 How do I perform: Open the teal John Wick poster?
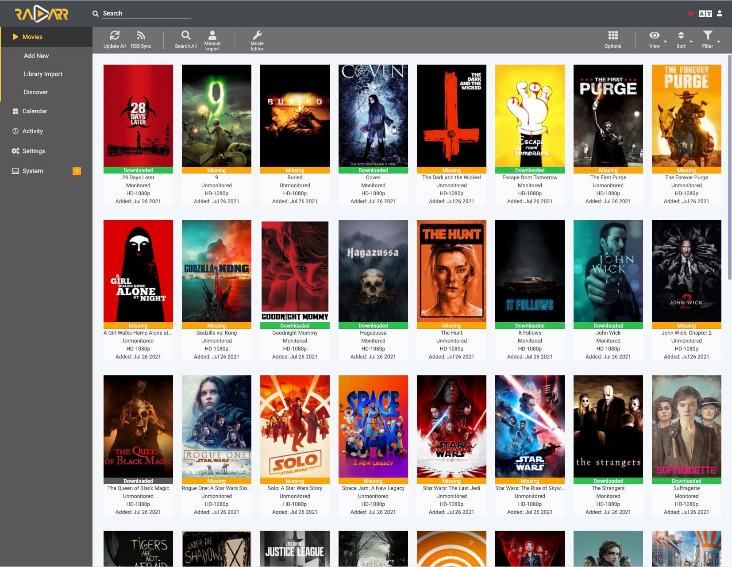point(608,271)
